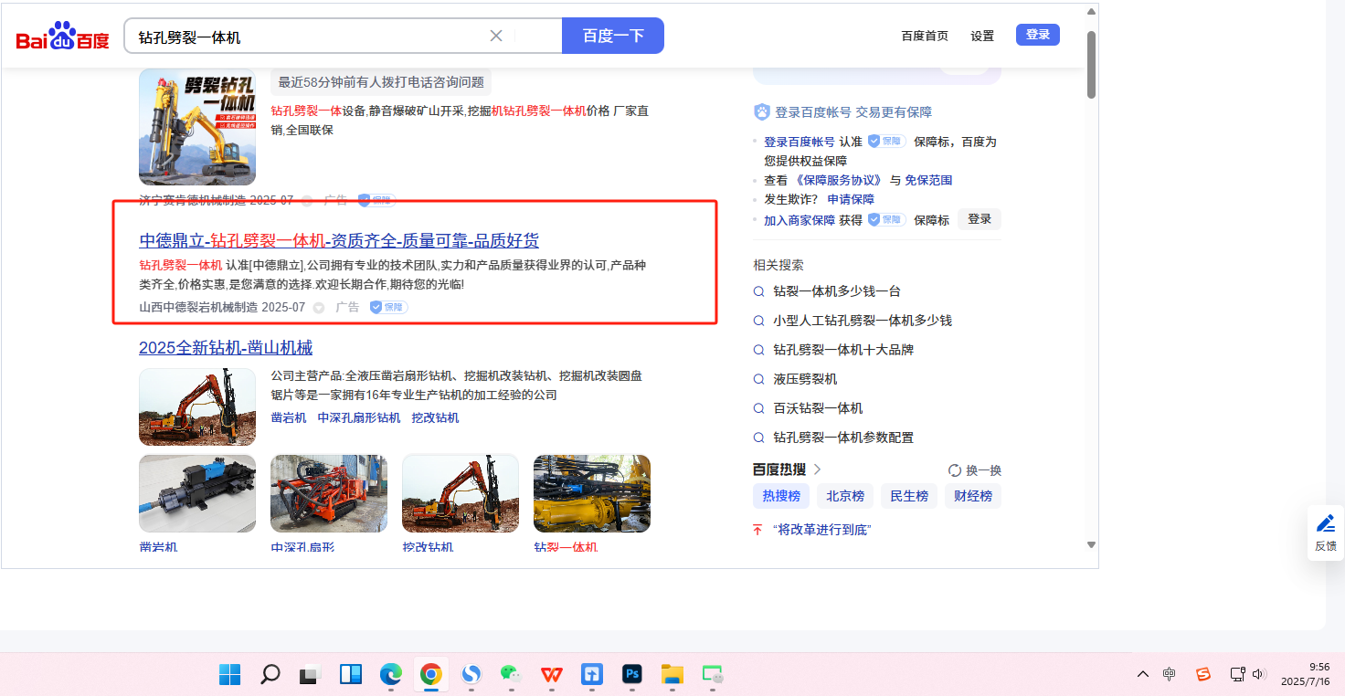Click into the Baidu search input field
This screenshot has width=1345, height=696.
point(311,37)
